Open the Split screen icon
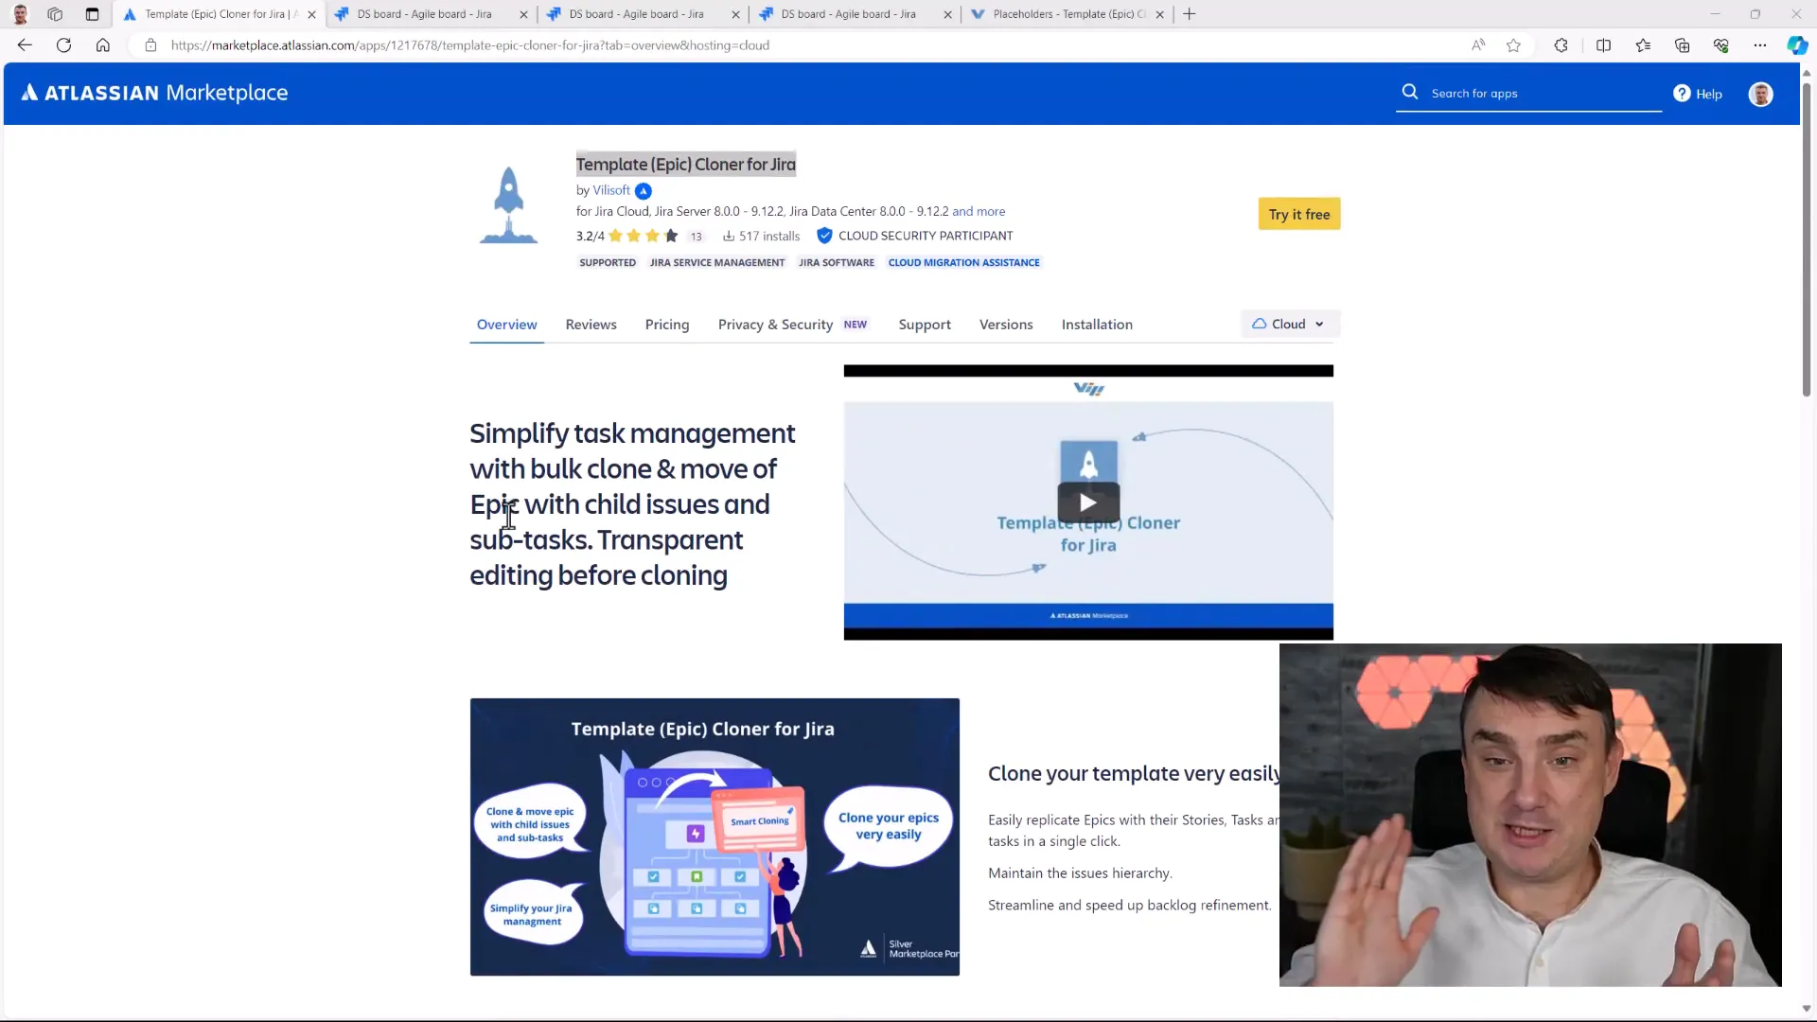1817x1022 pixels. (1603, 44)
